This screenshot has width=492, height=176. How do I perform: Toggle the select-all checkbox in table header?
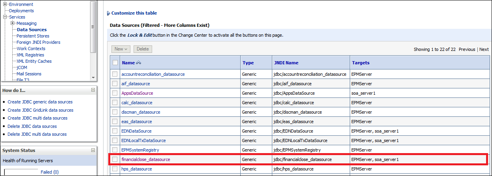pyautogui.click(x=115, y=63)
